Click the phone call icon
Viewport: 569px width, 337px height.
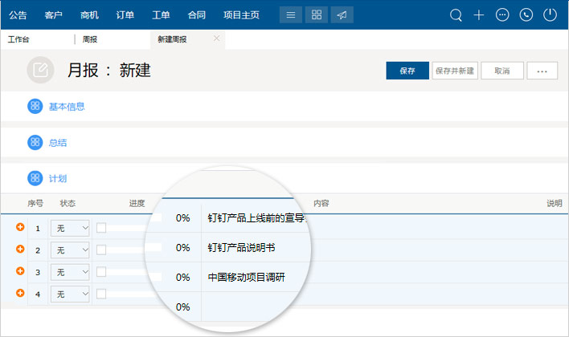tap(526, 14)
